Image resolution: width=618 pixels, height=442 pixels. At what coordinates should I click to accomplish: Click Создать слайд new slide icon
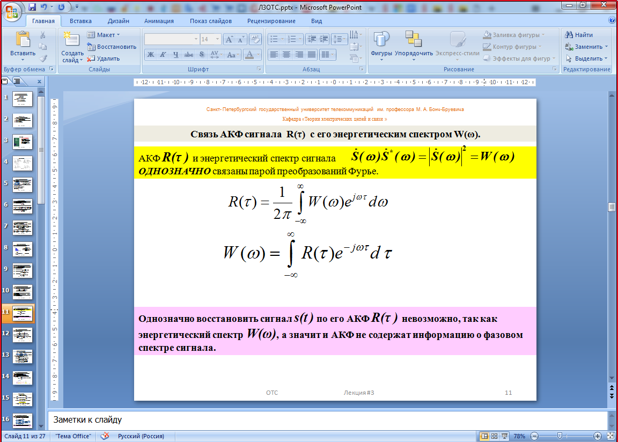click(72, 41)
